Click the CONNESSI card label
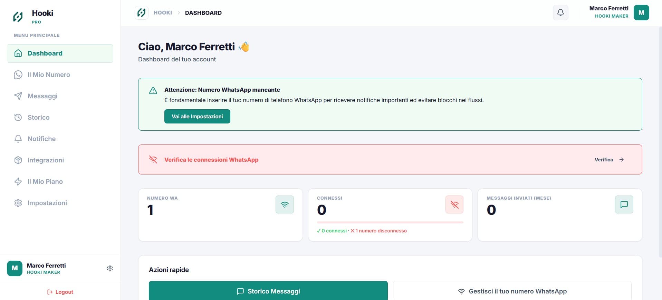Screen dimensions: 662x300 (x=329, y=198)
